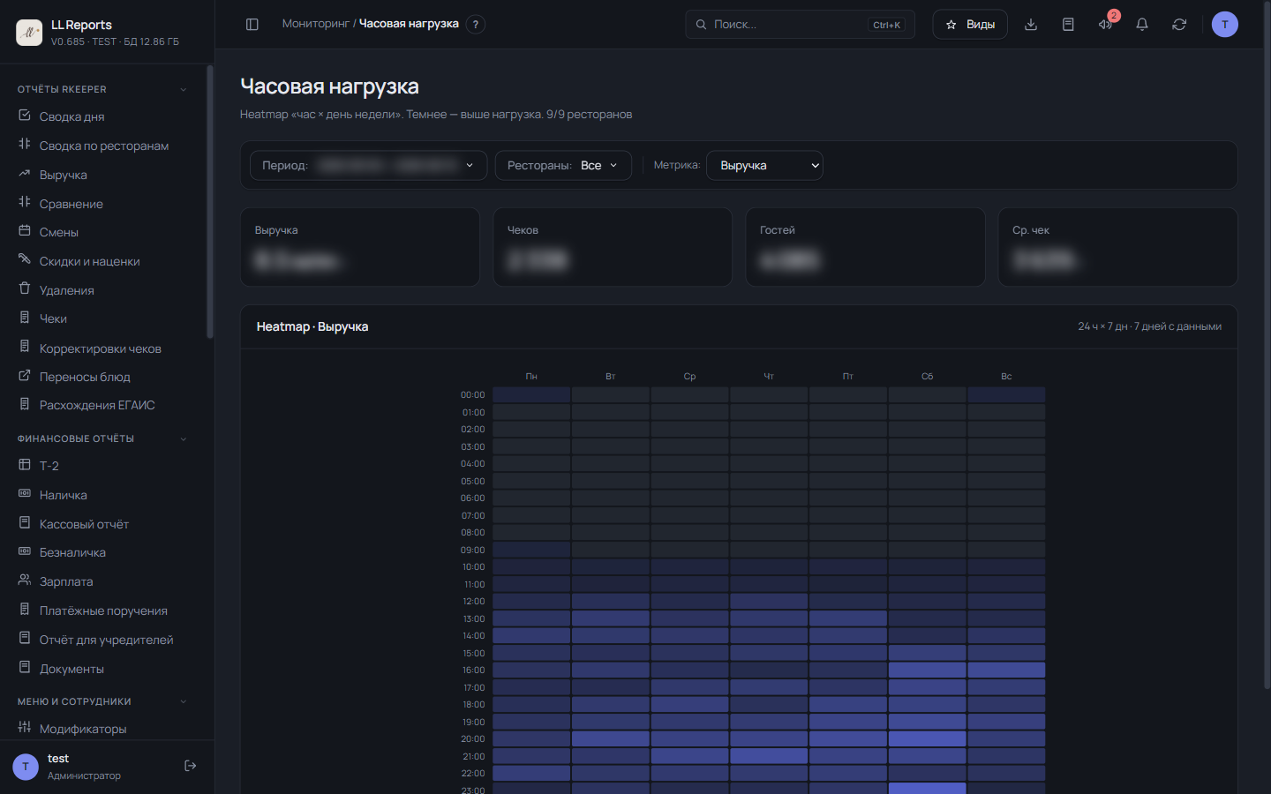Click the LL Reports logo icon
Screen dimensions: 1271x794
[29, 33]
